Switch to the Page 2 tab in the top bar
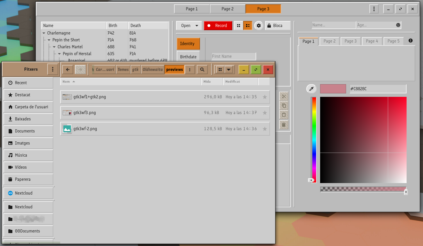The image size is (423, 246). click(x=228, y=9)
